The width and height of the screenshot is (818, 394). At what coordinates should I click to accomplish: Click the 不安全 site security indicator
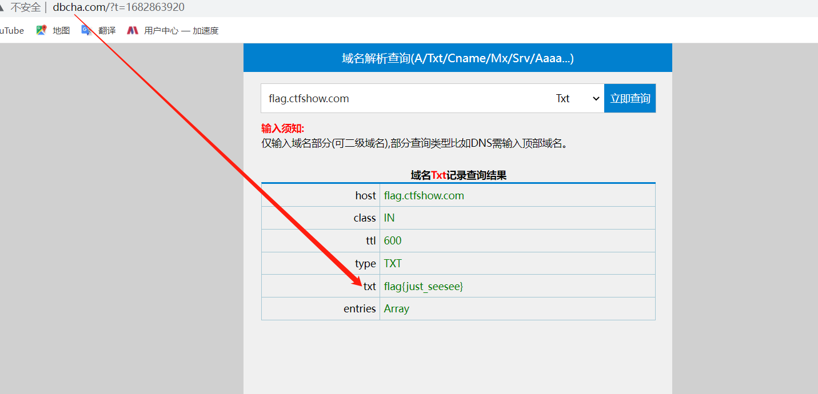coord(25,7)
